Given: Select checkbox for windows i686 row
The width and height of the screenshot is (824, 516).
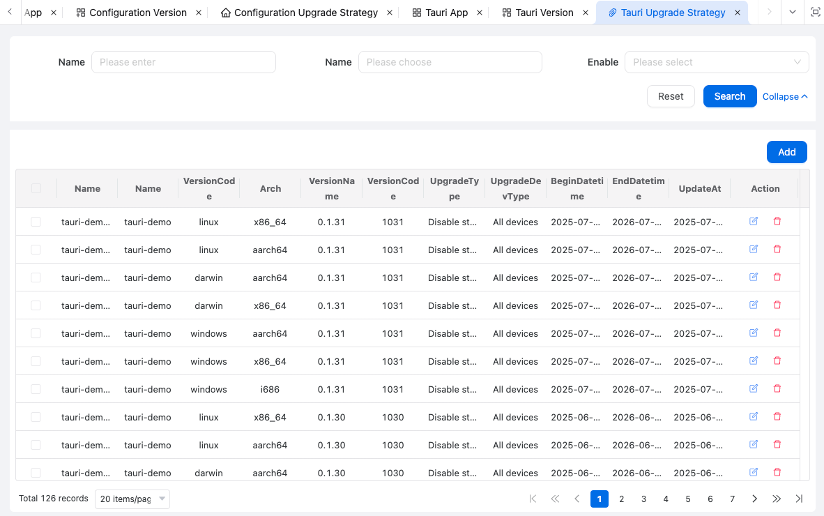Looking at the screenshot, I should pos(36,389).
